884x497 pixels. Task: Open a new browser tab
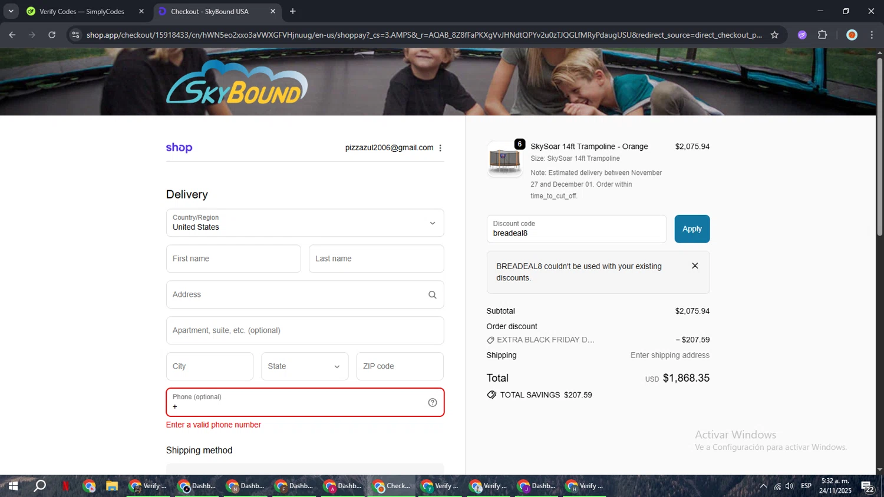pyautogui.click(x=293, y=11)
